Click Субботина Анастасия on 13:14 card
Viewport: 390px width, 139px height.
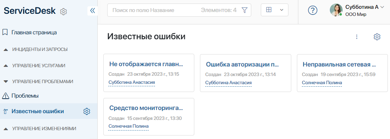(228, 82)
